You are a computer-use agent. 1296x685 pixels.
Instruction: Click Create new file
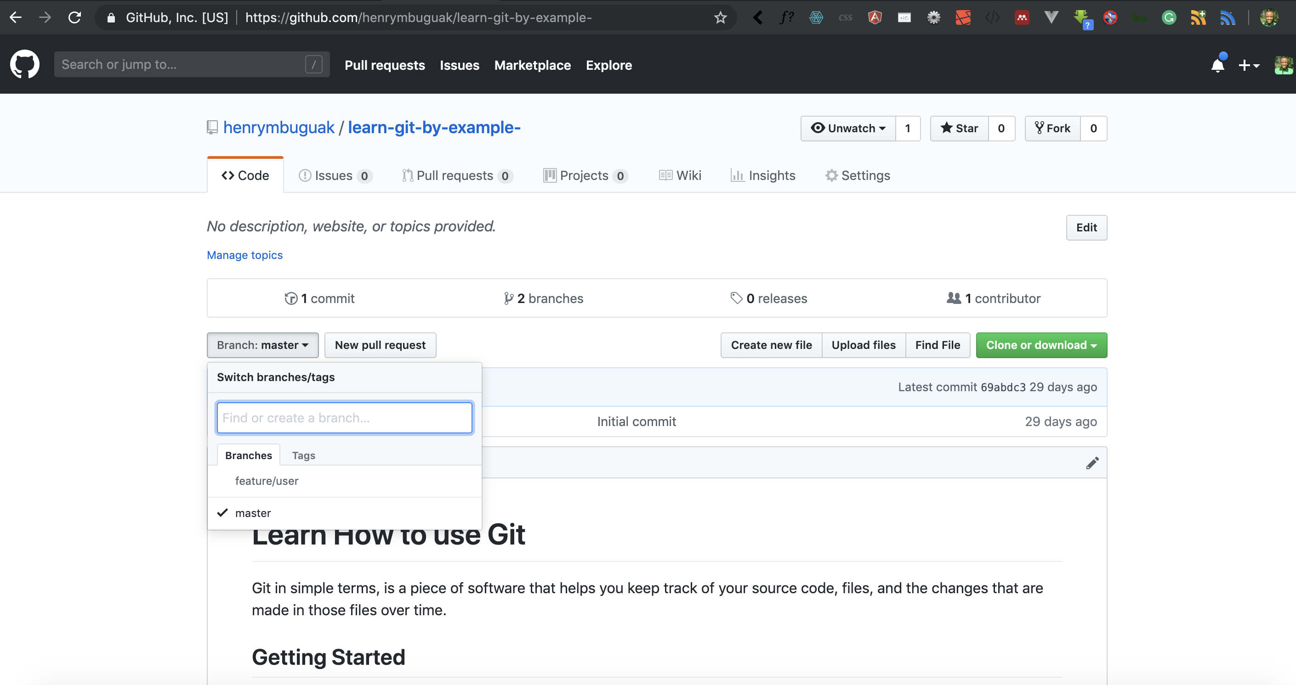(771, 345)
